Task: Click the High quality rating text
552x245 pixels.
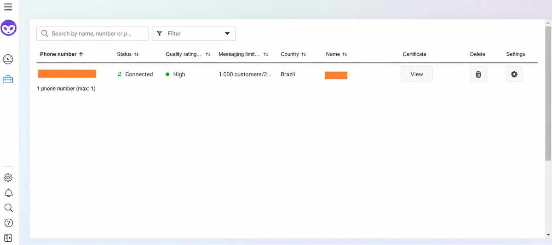Action: [x=179, y=74]
